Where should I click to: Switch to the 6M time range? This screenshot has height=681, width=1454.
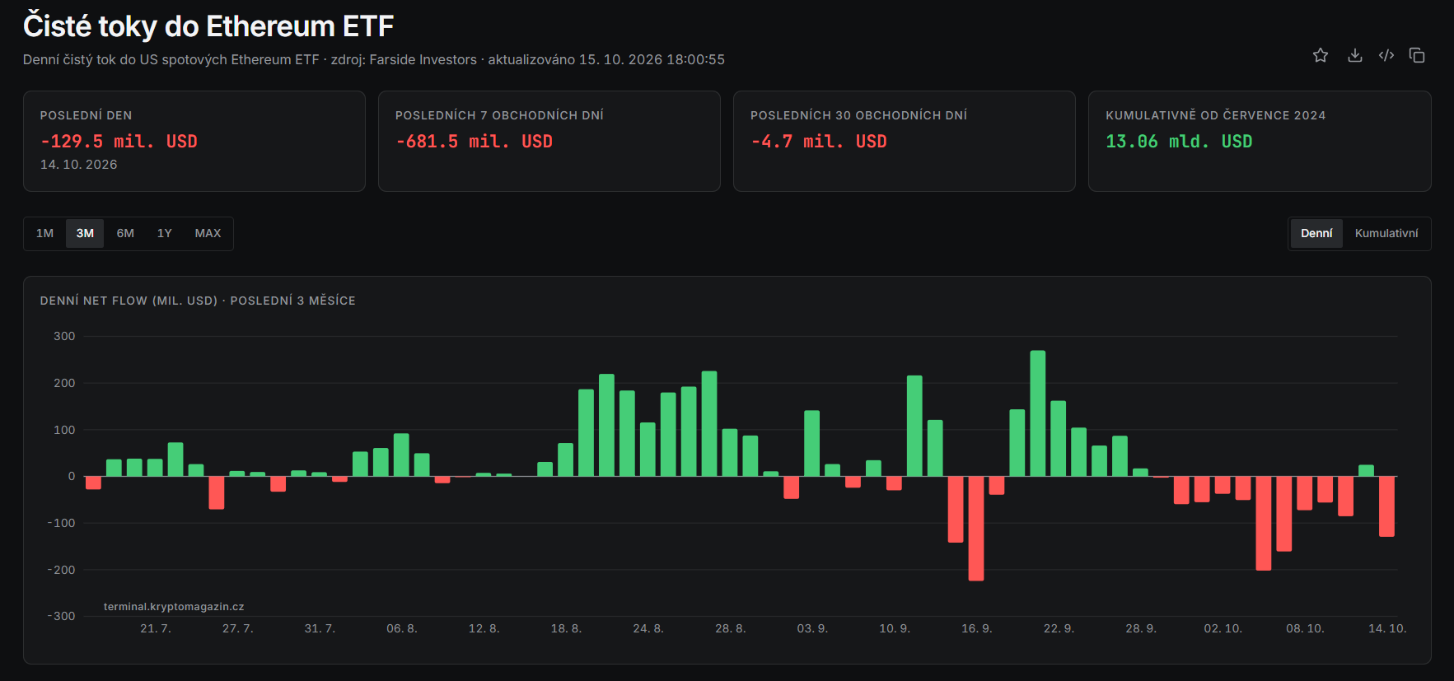tap(125, 233)
